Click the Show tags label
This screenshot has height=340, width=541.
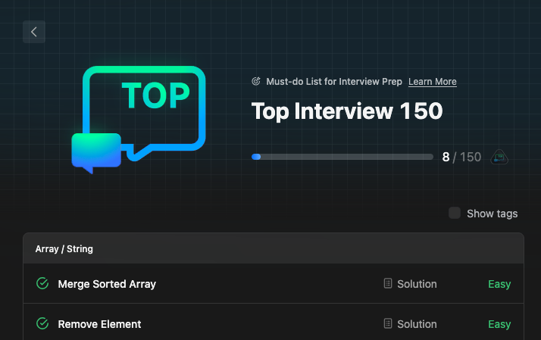coord(492,214)
